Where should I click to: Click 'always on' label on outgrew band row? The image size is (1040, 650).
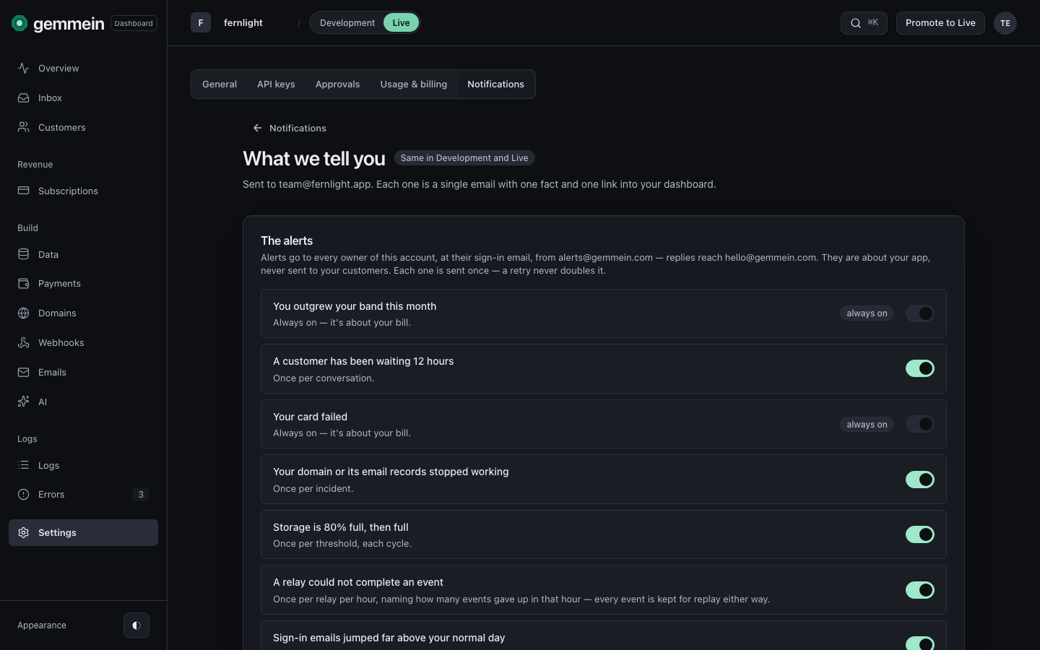pos(867,313)
